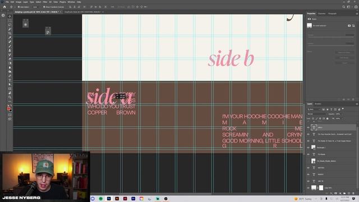This screenshot has width=359, height=202.
Task: Select the Gradient tool
Action: [10, 63]
